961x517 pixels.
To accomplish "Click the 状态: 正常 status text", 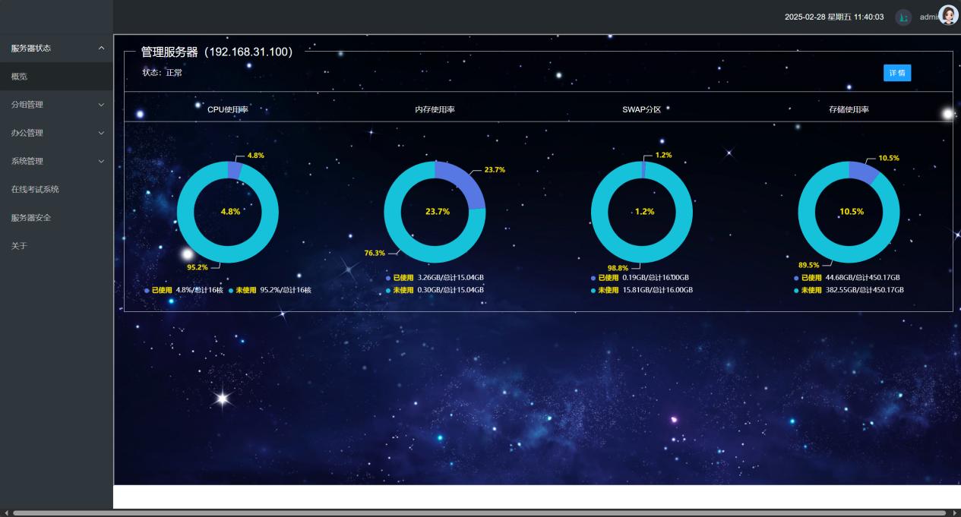I will [162, 73].
